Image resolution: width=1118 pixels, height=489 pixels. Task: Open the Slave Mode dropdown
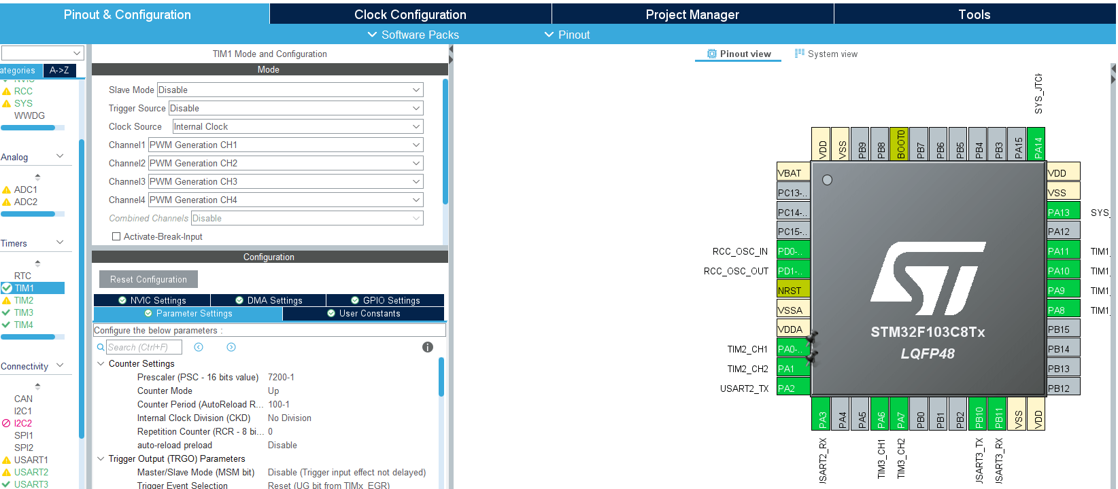(x=290, y=90)
